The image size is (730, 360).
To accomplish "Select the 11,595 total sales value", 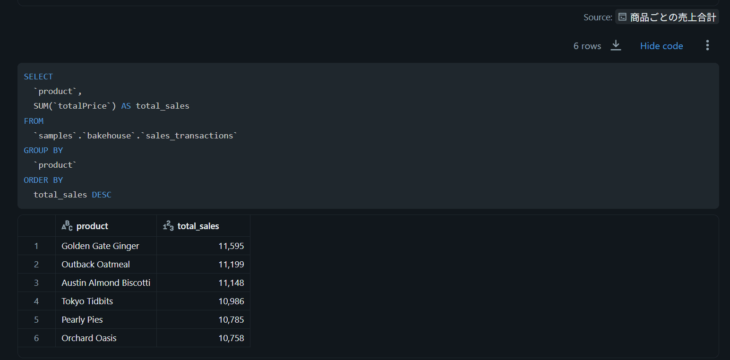I will 231,246.
